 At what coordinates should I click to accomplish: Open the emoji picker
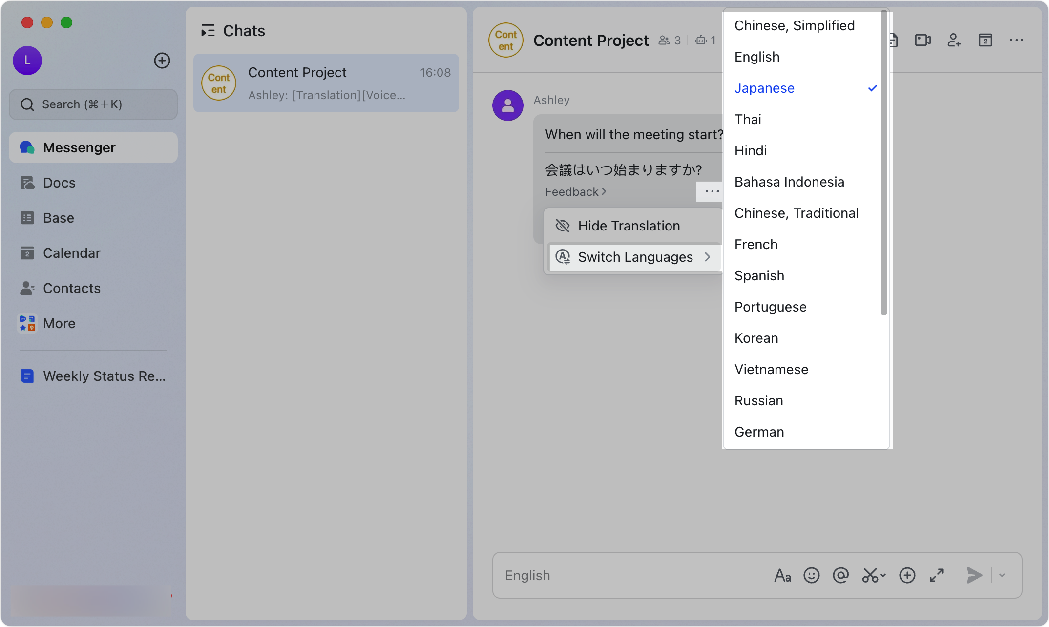pyautogui.click(x=812, y=575)
